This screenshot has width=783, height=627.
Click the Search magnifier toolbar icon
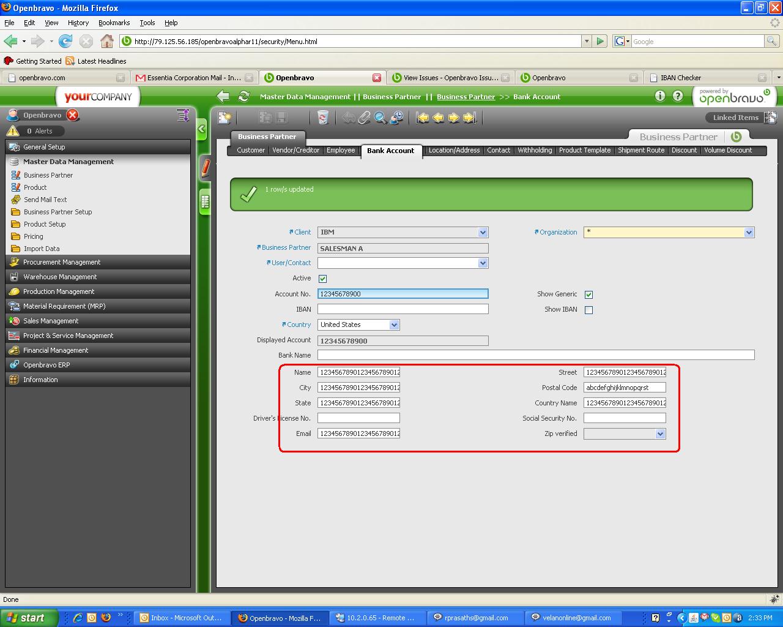[380, 118]
